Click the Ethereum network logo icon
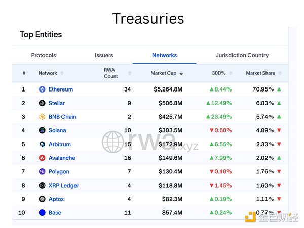 (42, 89)
